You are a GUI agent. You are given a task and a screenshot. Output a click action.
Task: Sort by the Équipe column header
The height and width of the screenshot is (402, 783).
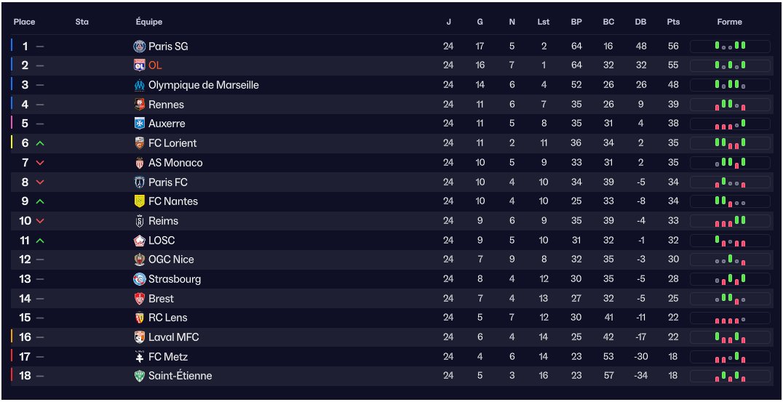coord(149,22)
